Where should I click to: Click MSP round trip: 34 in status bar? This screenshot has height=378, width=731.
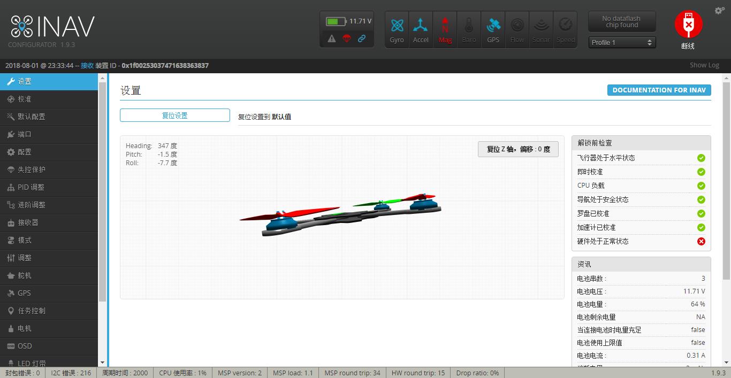tap(352, 373)
